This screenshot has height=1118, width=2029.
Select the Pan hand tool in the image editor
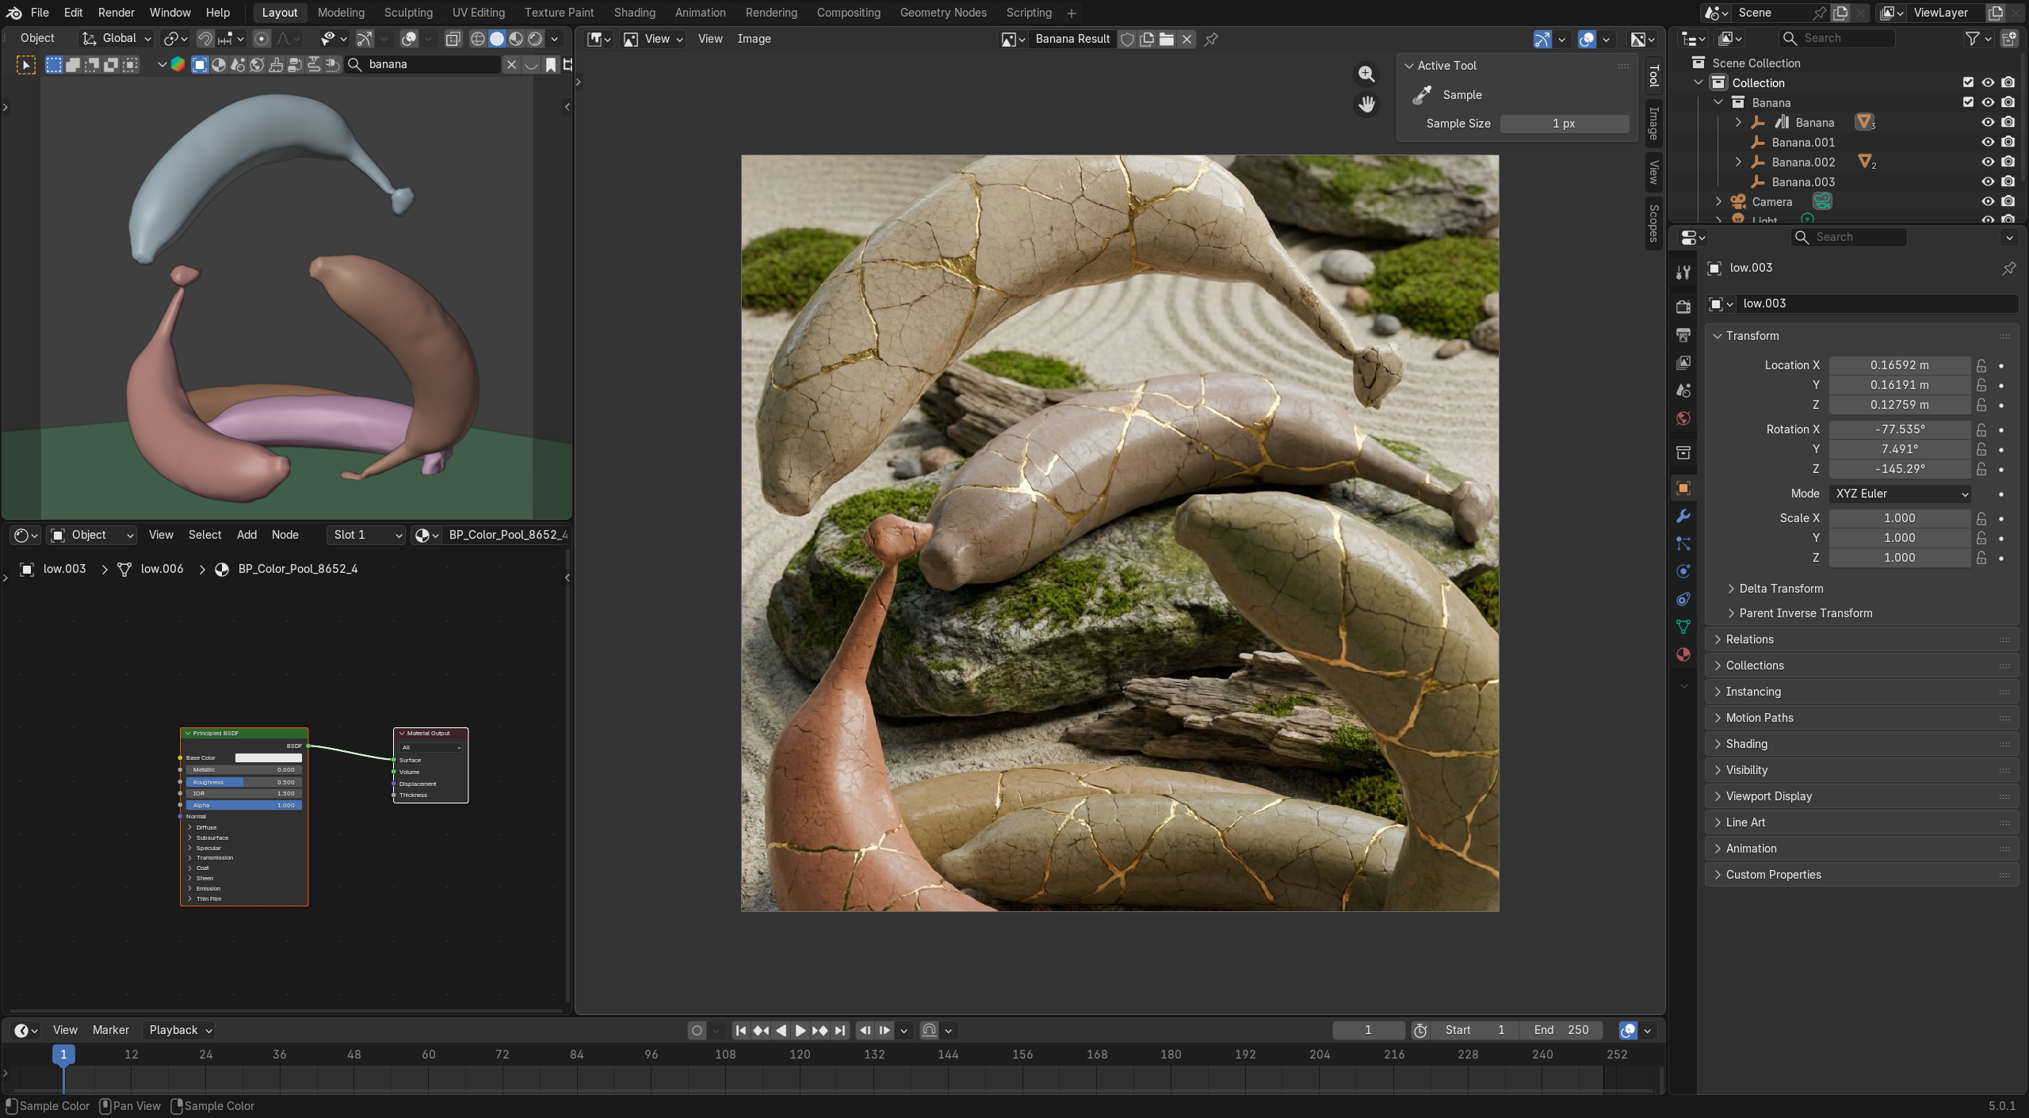pyautogui.click(x=1366, y=104)
